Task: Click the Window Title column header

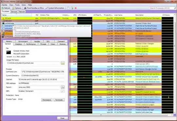Action: pos(50,15)
